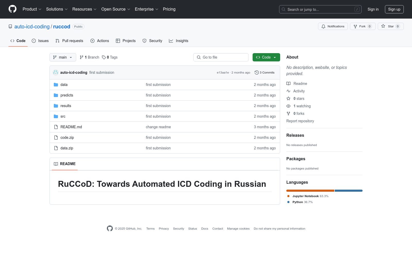412x258 pixels.
Task: View the 3 Commits history
Action: pyautogui.click(x=264, y=72)
